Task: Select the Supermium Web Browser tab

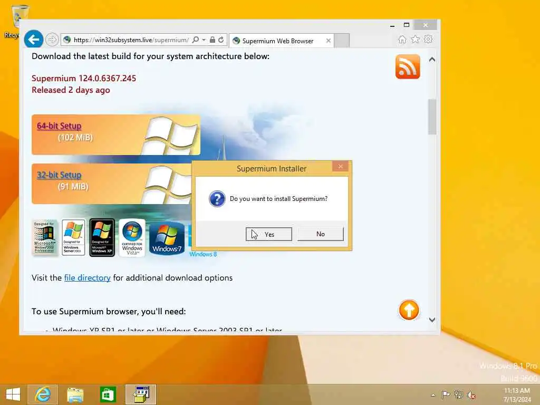Action: (x=282, y=41)
